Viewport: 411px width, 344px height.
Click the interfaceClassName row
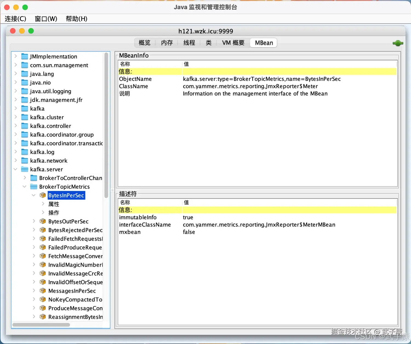[257, 225]
